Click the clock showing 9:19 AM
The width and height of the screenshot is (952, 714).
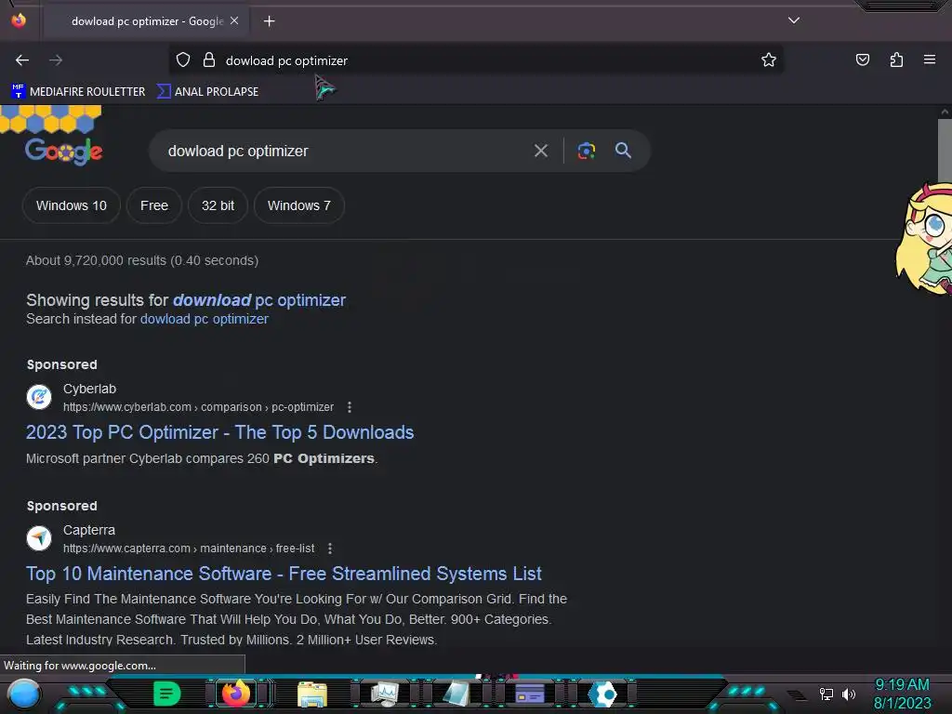click(902, 685)
